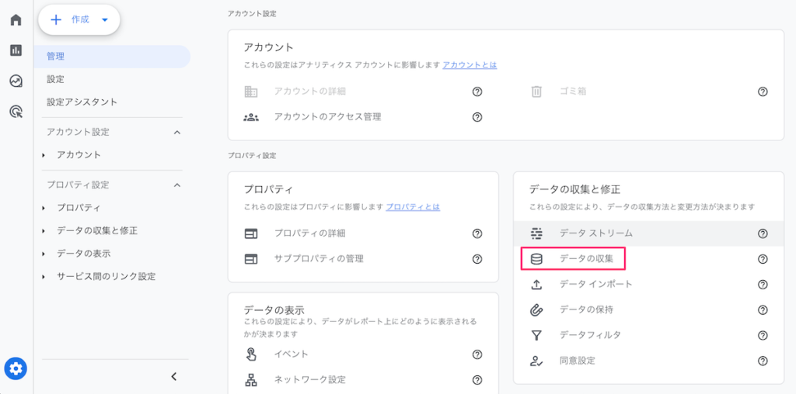Select 設定アシスタント in the sidebar
The width and height of the screenshot is (796, 394).
point(82,102)
